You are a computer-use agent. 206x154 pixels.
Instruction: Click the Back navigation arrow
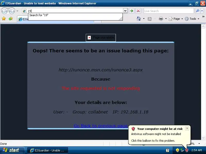click(4, 11)
